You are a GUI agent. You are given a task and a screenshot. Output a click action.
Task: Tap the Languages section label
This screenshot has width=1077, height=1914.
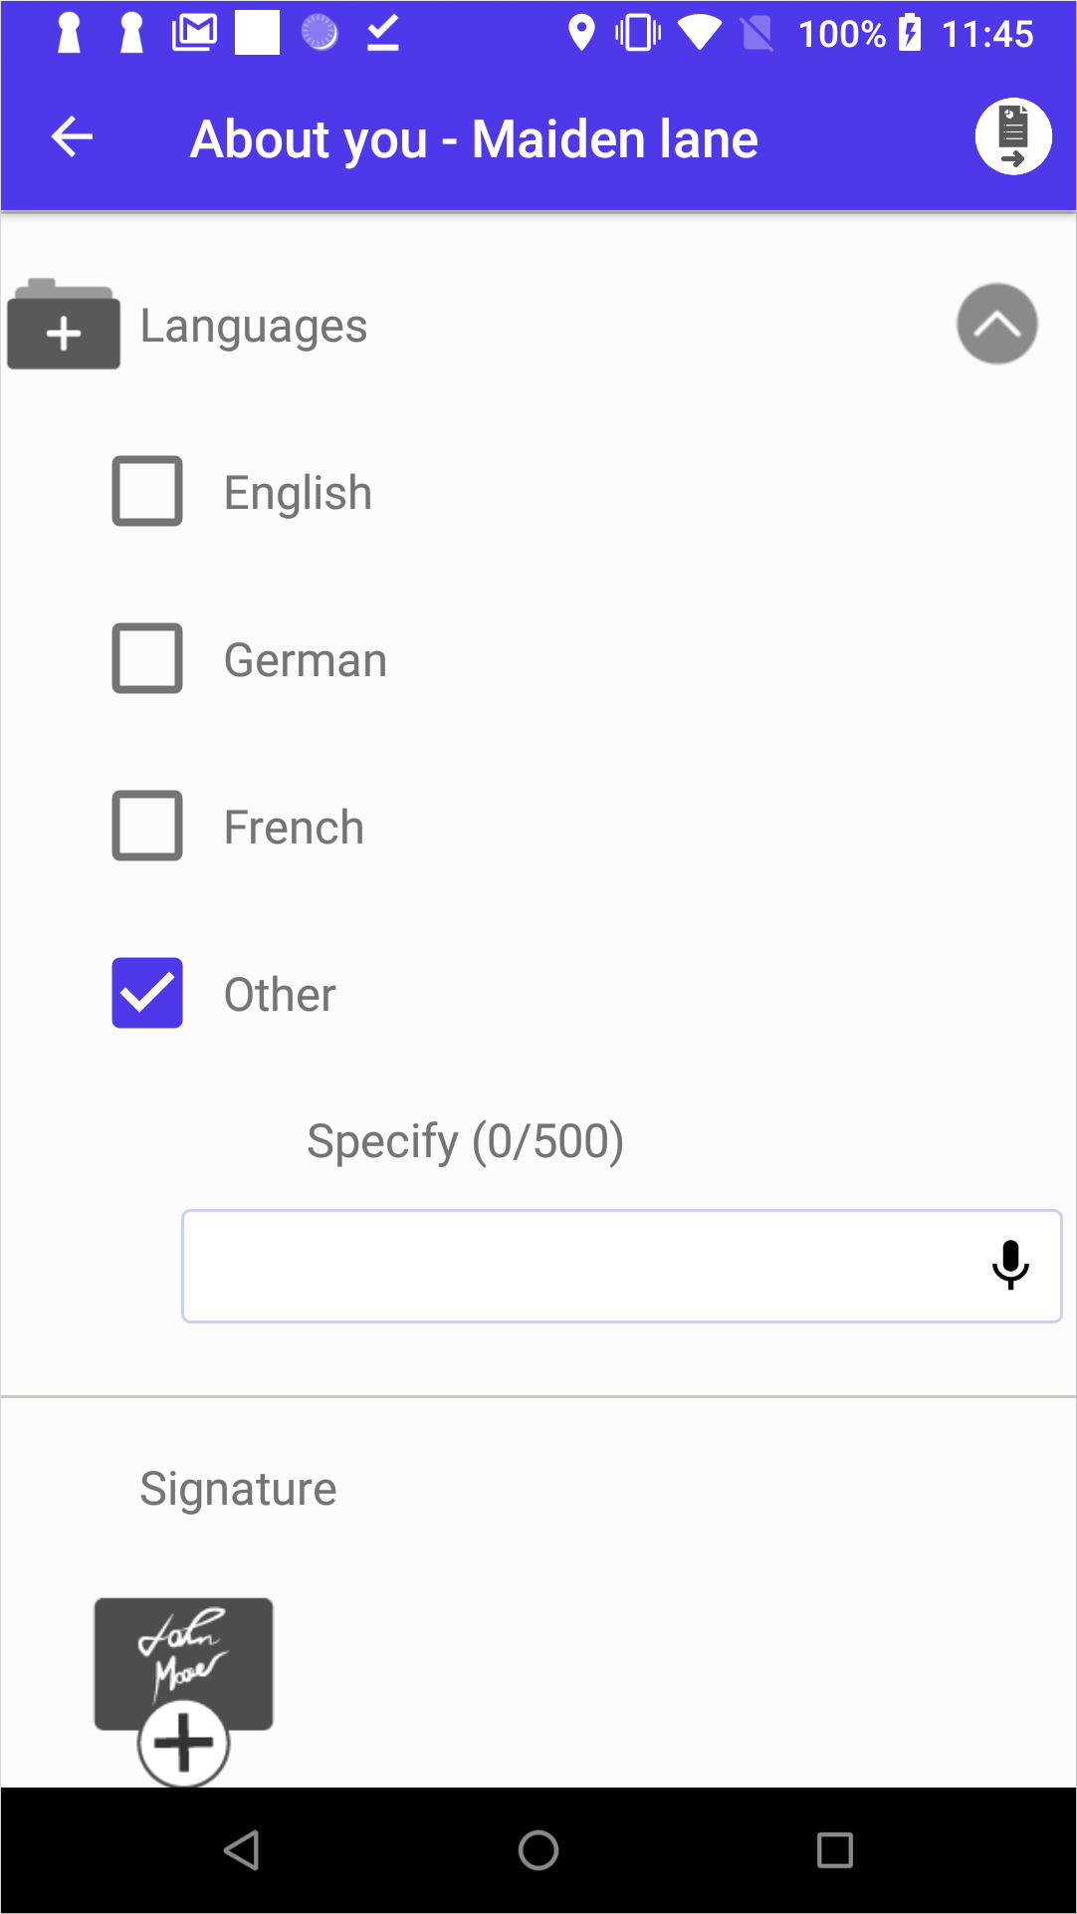pyautogui.click(x=254, y=327)
